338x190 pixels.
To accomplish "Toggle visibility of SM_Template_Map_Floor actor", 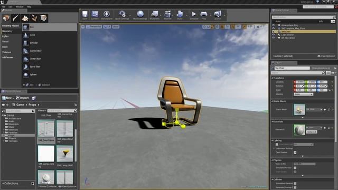I will (x=274, y=28).
